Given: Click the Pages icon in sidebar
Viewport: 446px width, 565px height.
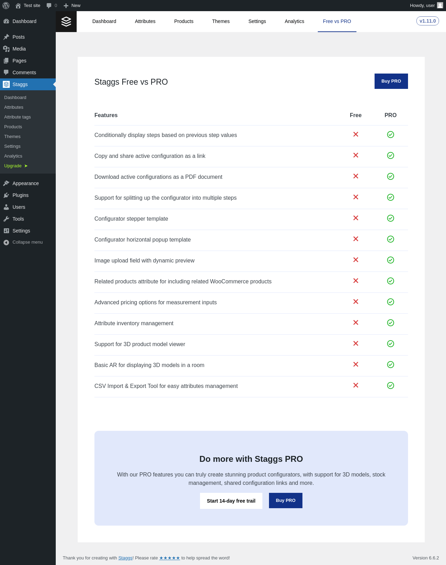Looking at the screenshot, I should coord(6,61).
